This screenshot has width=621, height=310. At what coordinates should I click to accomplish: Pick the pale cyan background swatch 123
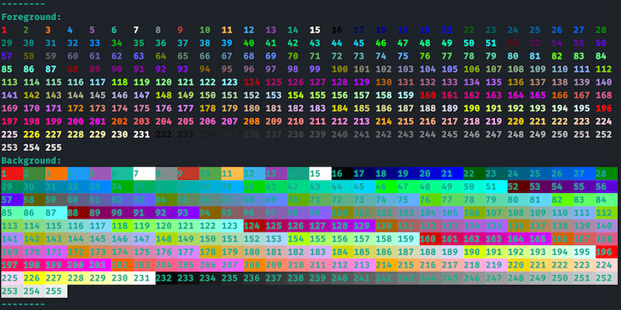232,226
